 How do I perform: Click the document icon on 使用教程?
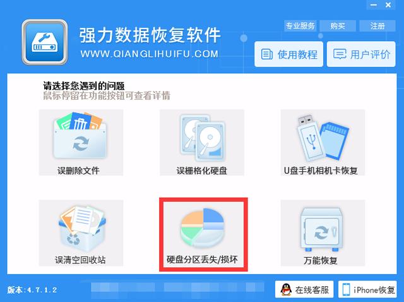click(x=266, y=54)
